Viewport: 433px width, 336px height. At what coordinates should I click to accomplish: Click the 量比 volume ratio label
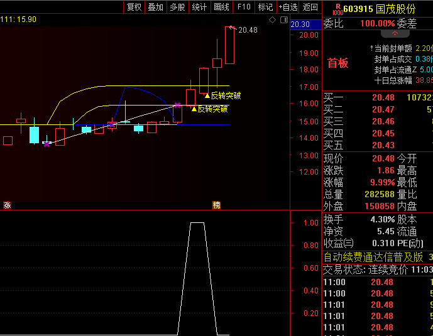[x=407, y=194]
